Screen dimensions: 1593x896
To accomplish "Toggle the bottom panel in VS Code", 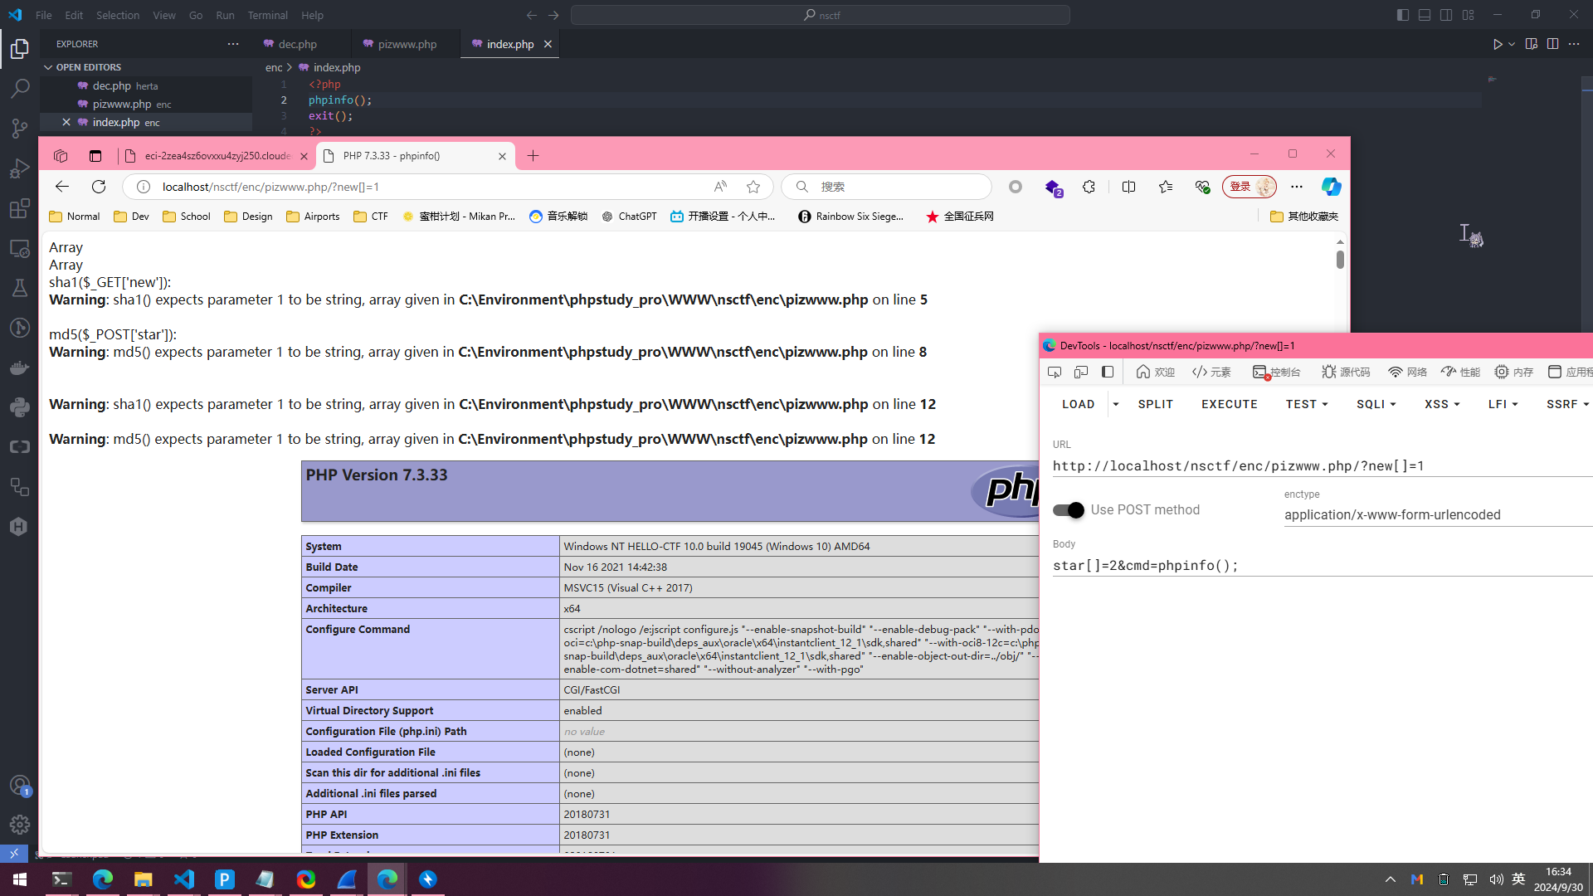I will click(x=1425, y=15).
